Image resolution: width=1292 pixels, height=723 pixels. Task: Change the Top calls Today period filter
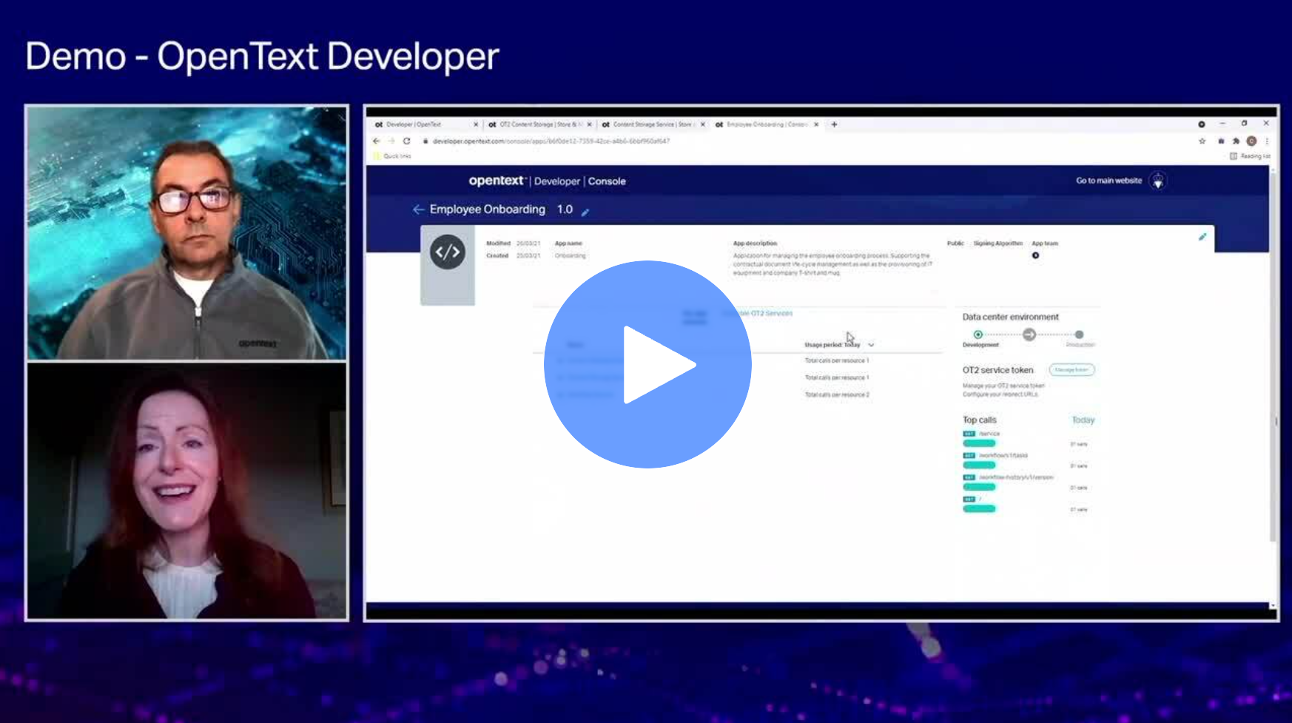(x=1083, y=420)
